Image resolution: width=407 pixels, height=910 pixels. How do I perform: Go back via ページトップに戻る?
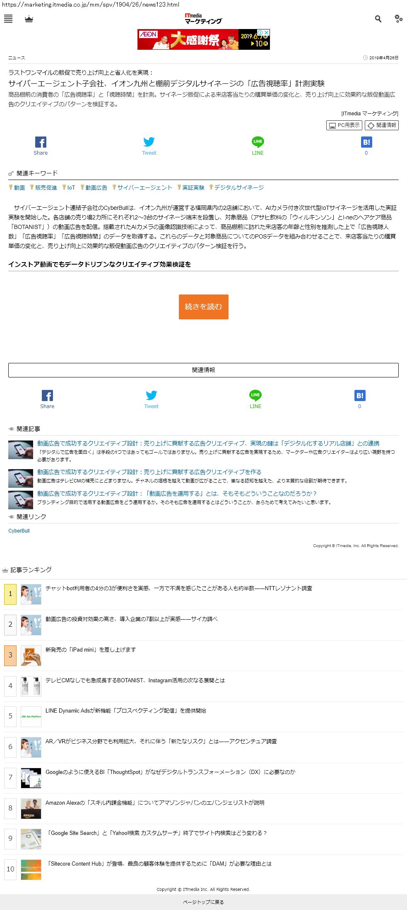click(x=203, y=902)
